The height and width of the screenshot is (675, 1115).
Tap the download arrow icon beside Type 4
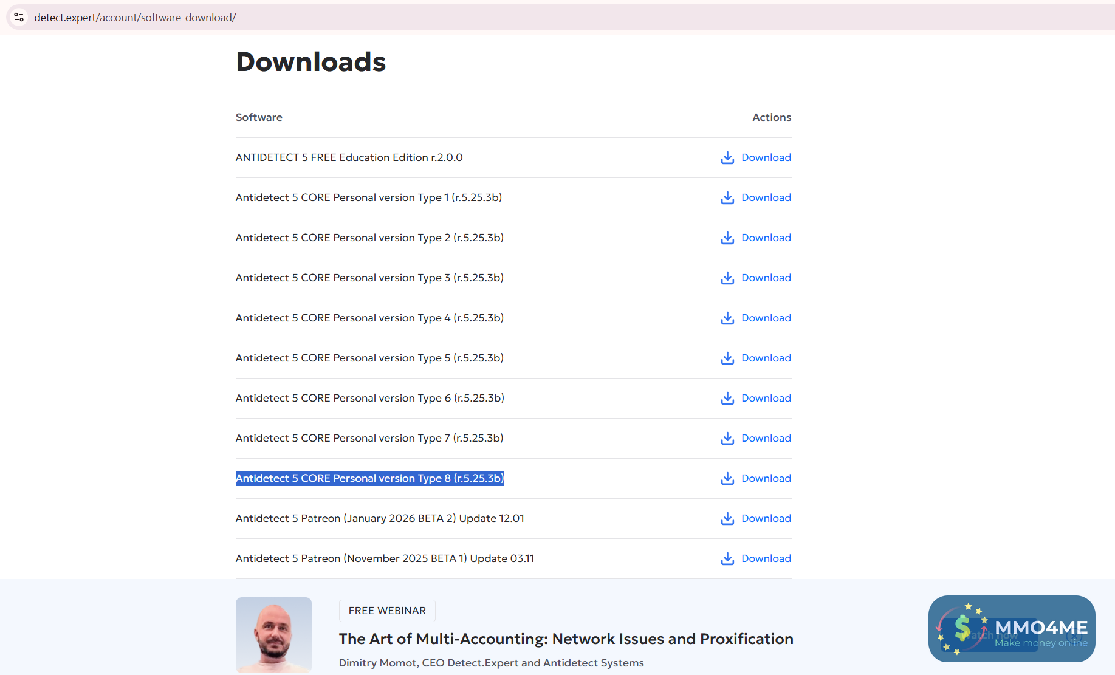(727, 318)
